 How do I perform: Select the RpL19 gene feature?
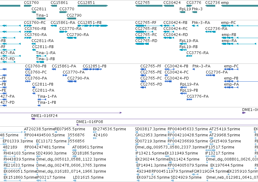182,12
